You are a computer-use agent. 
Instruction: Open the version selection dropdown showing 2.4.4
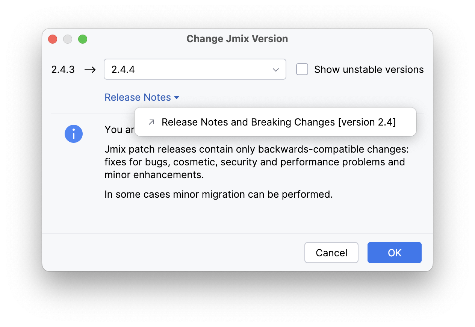click(195, 69)
